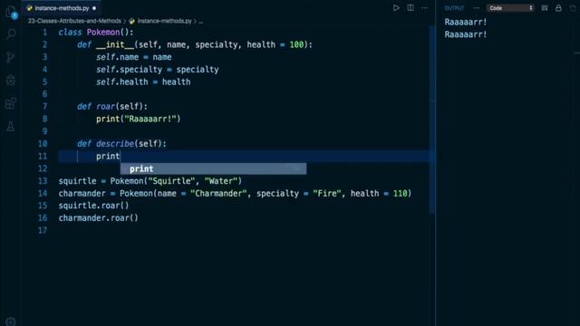Open the Manage gear menu
Viewport: 580px width, 326px height.
(11, 321)
